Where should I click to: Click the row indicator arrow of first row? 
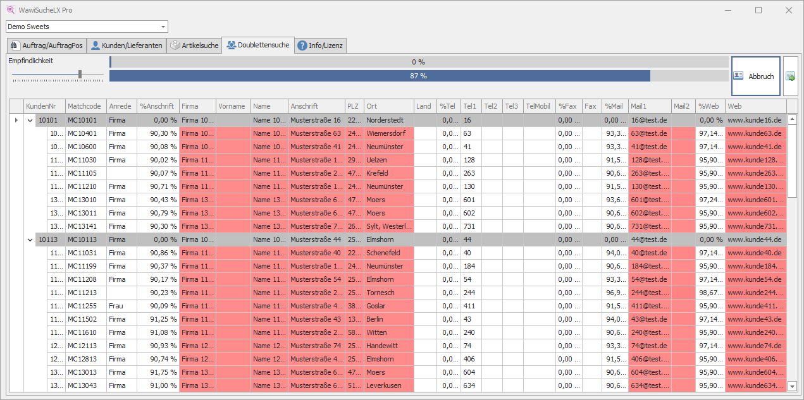pos(16,120)
